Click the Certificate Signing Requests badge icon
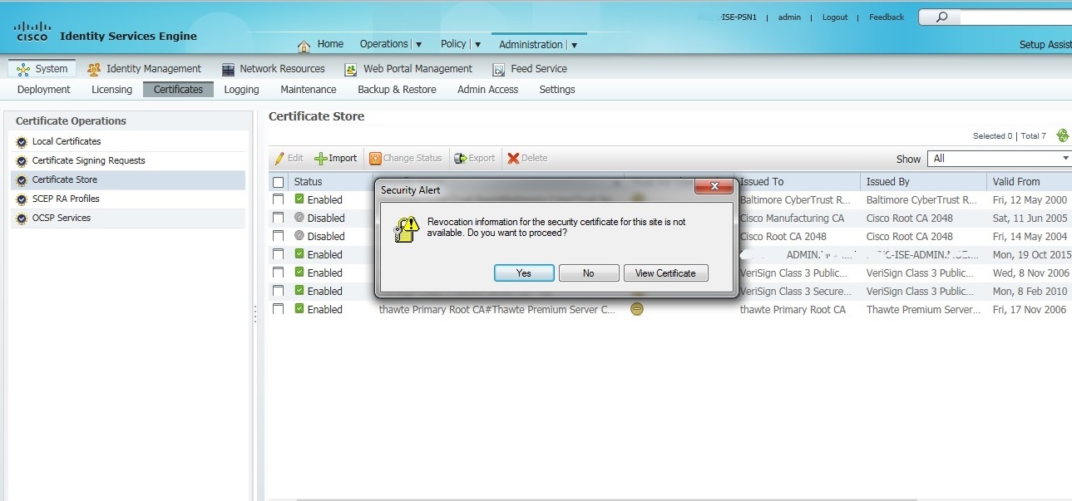This screenshot has height=501, width=1072. click(22, 161)
